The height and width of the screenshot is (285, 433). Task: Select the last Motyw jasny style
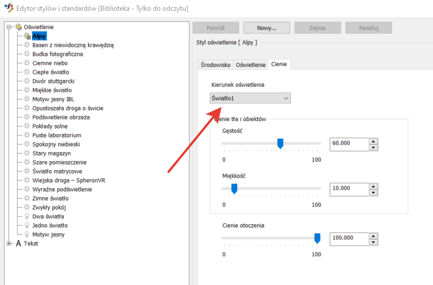pos(48,234)
